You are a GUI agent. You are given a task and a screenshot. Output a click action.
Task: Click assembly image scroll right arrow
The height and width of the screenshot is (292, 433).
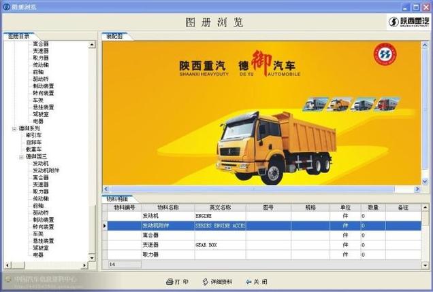tap(417, 189)
